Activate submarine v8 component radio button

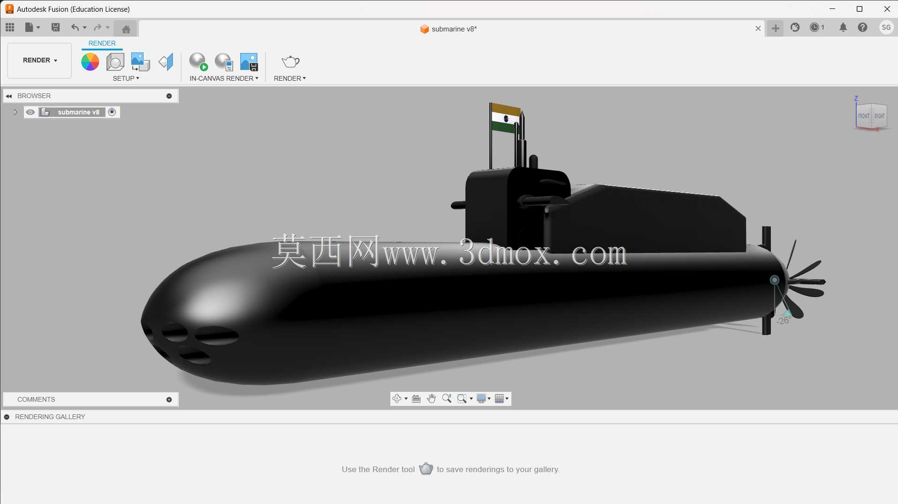pos(112,112)
